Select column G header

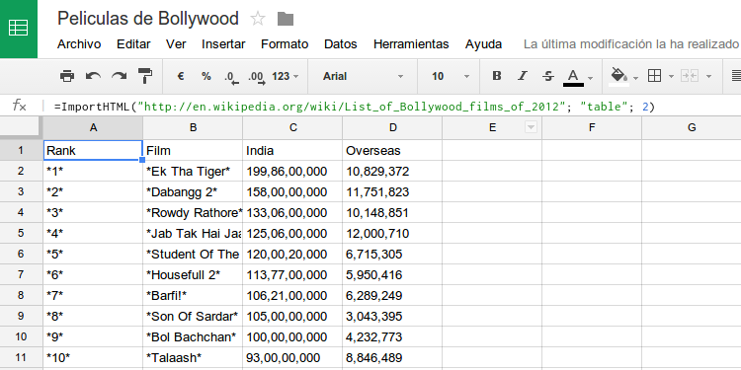point(692,127)
